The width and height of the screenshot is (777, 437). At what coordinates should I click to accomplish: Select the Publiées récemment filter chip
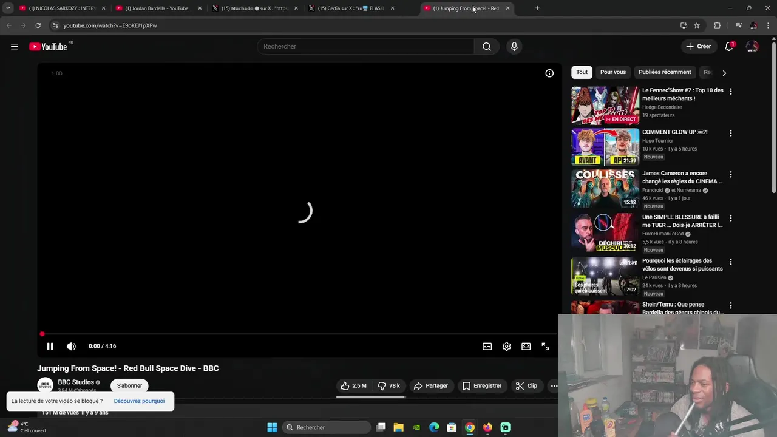point(665,72)
